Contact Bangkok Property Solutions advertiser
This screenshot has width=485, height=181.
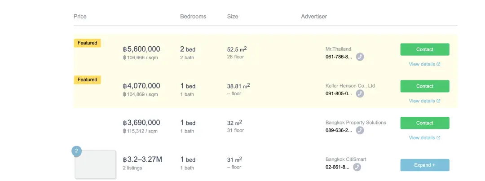425,123
